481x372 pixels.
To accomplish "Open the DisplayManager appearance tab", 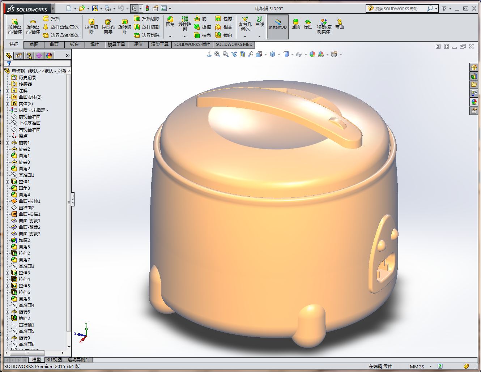I will (x=49, y=55).
